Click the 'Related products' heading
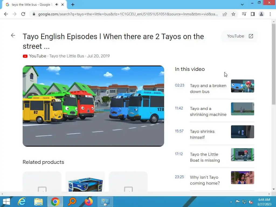This screenshot has width=276, height=207. pyautogui.click(x=43, y=162)
